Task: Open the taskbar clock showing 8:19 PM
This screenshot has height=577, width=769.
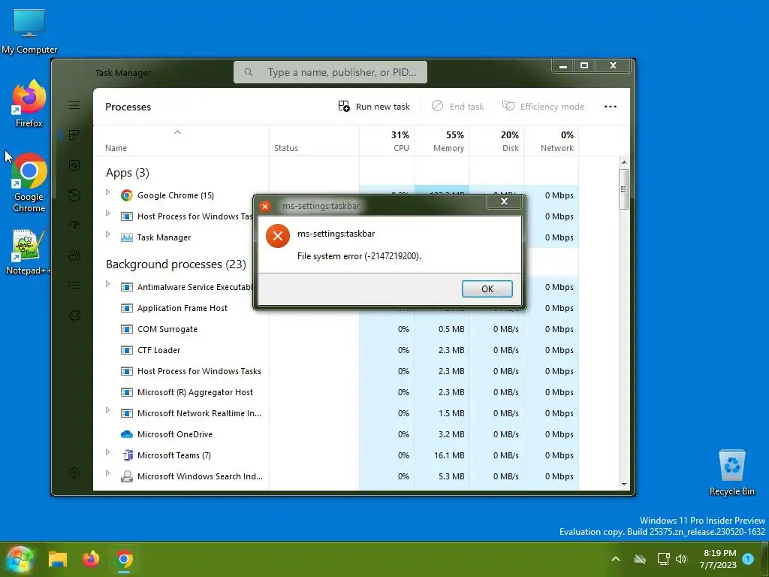Action: click(718, 559)
